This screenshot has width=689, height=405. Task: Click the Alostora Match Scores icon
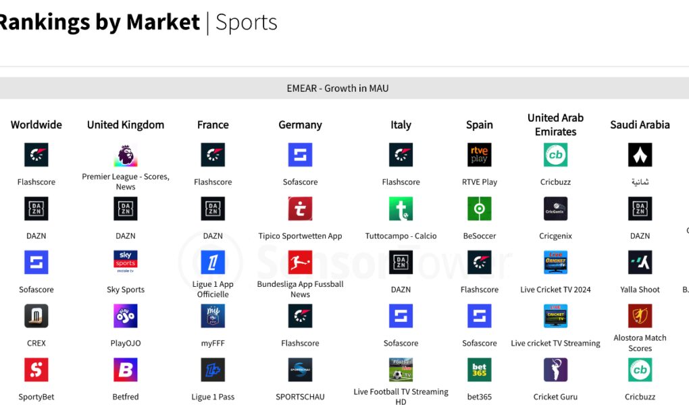[640, 316]
